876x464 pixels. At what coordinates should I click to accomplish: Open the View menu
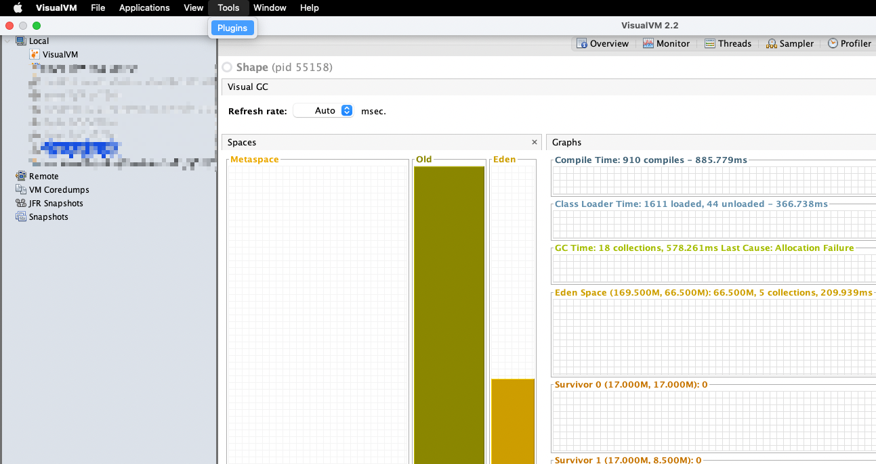click(193, 7)
